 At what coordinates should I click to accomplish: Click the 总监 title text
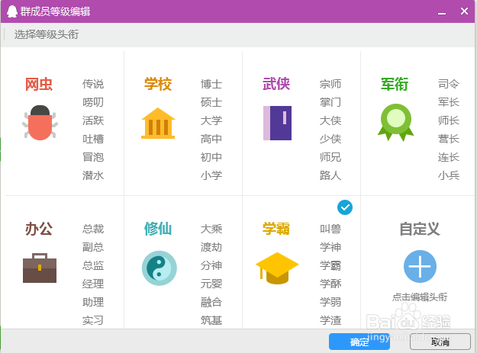93,265
